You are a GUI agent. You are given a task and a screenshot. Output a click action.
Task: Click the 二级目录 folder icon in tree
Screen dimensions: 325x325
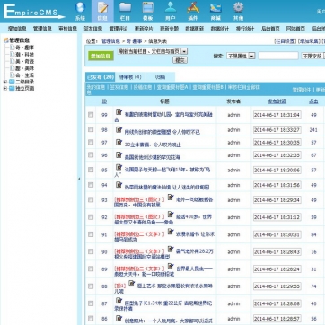click(x=12, y=82)
